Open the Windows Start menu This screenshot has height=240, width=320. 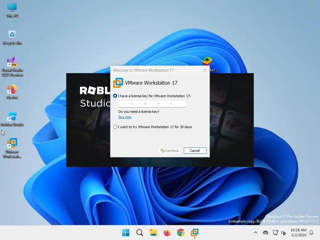126,232
